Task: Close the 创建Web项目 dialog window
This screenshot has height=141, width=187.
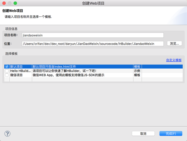Action: pos(4,3)
